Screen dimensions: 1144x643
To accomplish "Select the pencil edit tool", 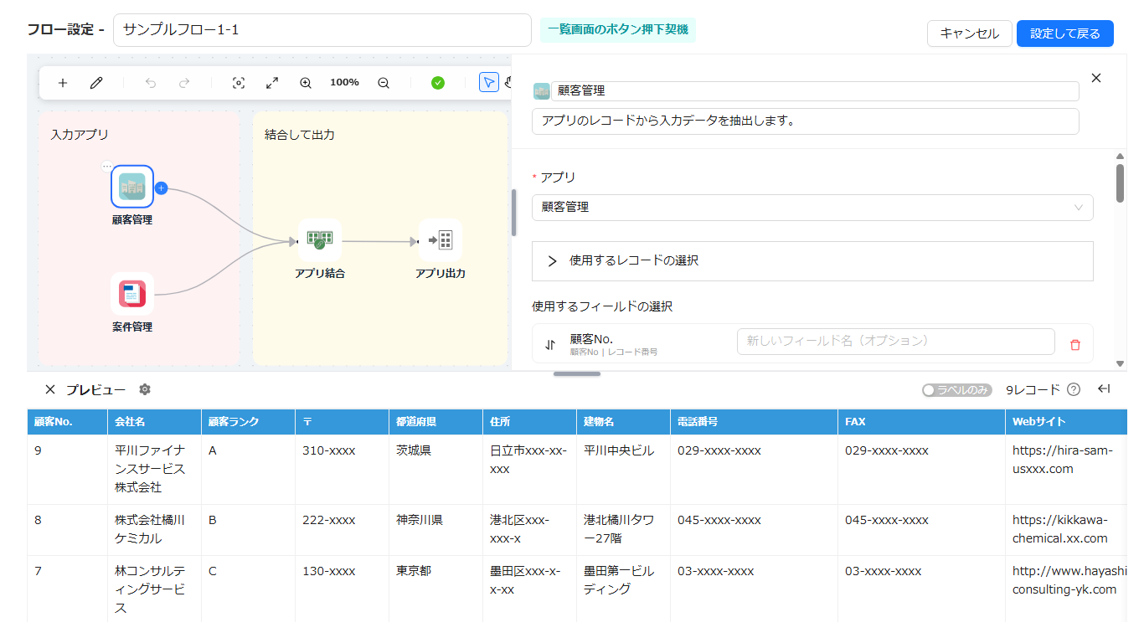I will pos(96,83).
